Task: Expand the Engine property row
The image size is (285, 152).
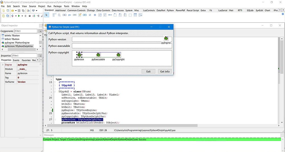Action: click(x=3, y=65)
